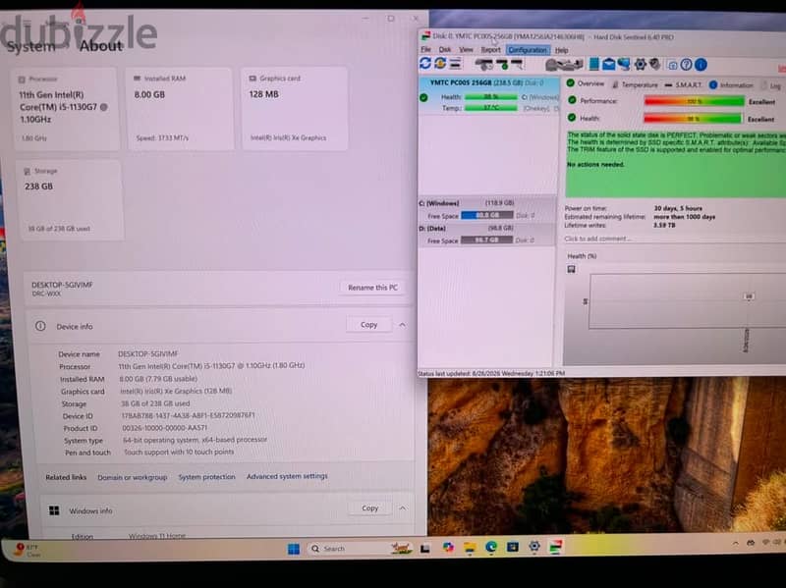Click the Storage 238 GB card
The width and height of the screenshot is (786, 588).
tap(70, 200)
